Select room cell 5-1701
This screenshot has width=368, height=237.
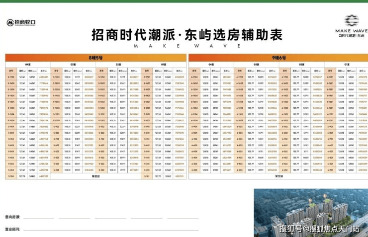(147, 77)
